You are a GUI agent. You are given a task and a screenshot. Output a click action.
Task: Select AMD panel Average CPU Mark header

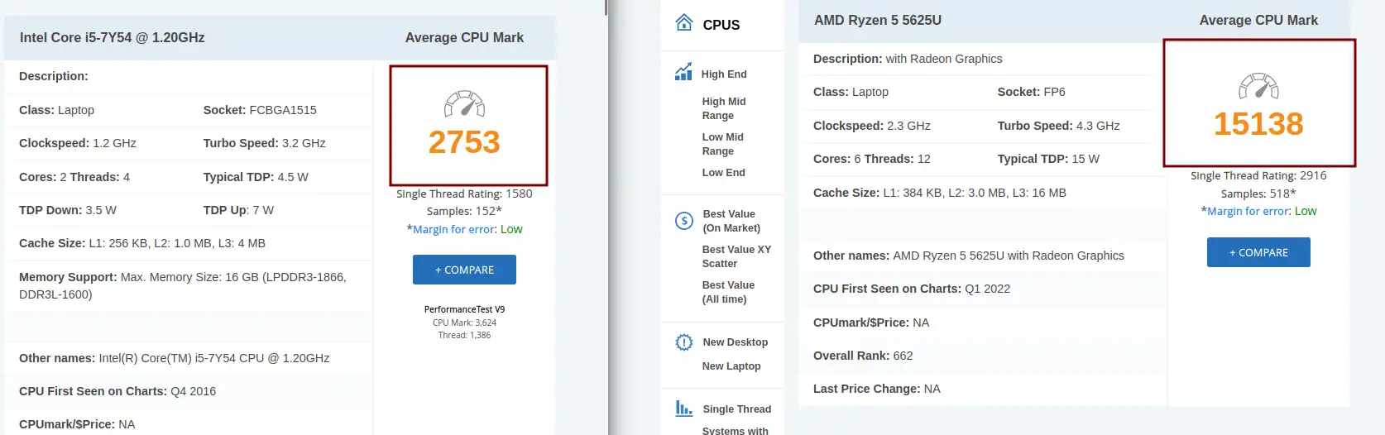point(1258,20)
